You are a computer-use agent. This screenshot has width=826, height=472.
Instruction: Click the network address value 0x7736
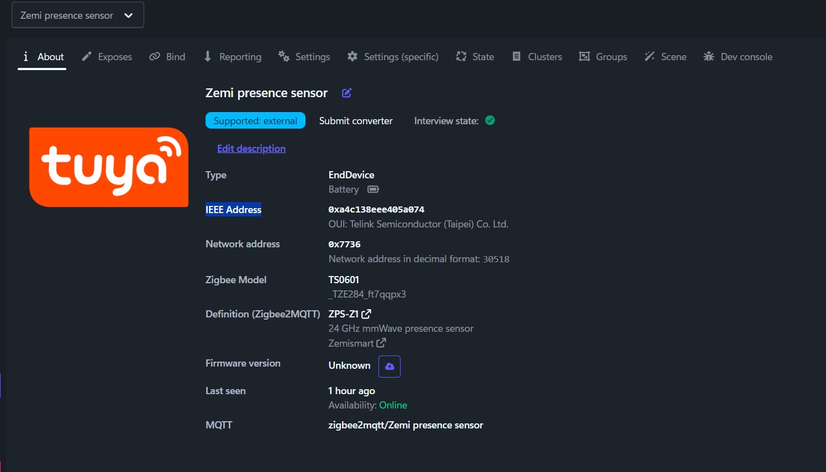pyautogui.click(x=344, y=245)
